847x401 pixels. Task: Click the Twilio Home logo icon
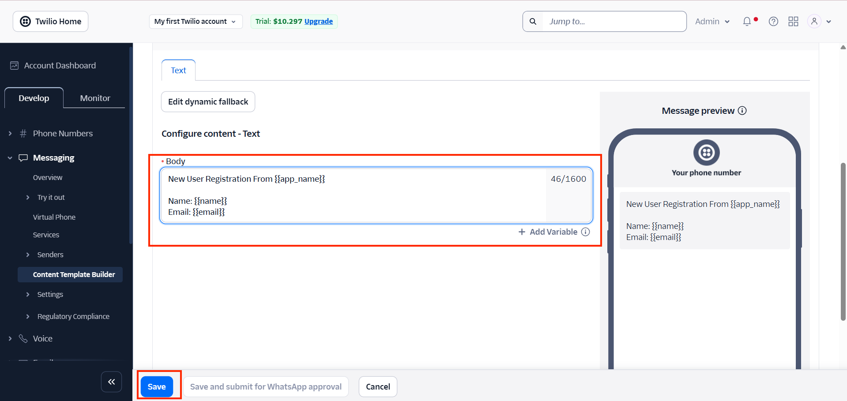(x=25, y=21)
